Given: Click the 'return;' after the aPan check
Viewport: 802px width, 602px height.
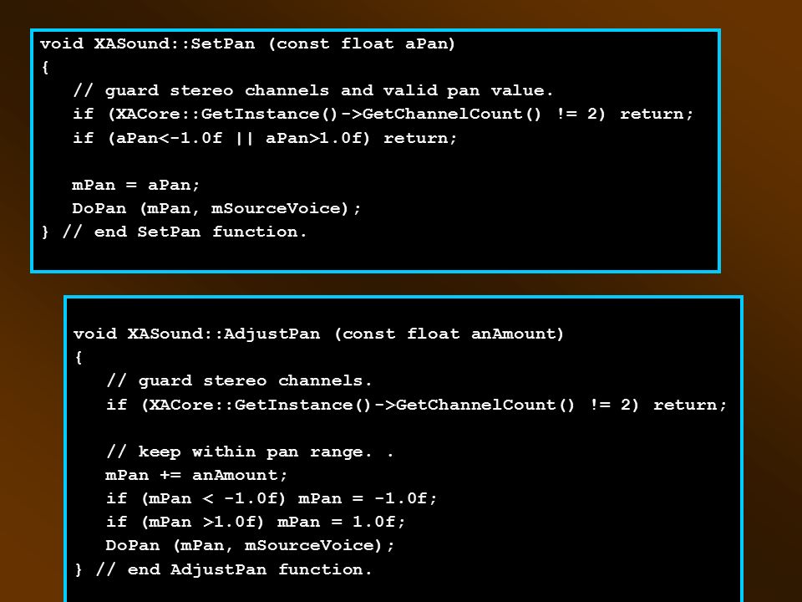Looking at the screenshot, I should (420, 138).
